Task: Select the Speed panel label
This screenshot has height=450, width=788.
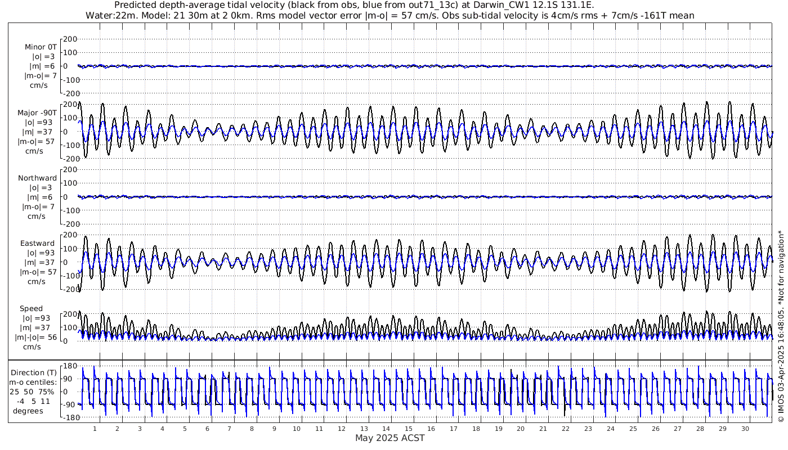Action: click(31, 309)
